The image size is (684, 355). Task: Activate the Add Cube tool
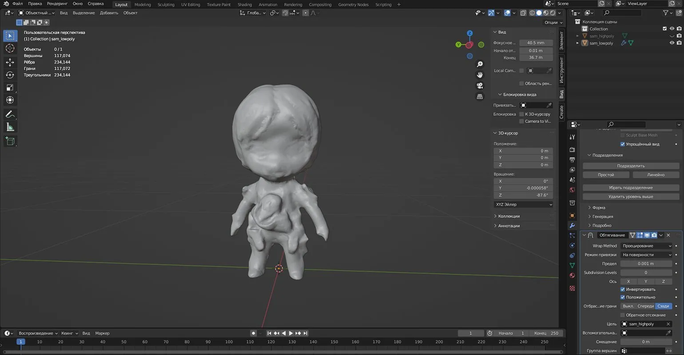point(10,141)
